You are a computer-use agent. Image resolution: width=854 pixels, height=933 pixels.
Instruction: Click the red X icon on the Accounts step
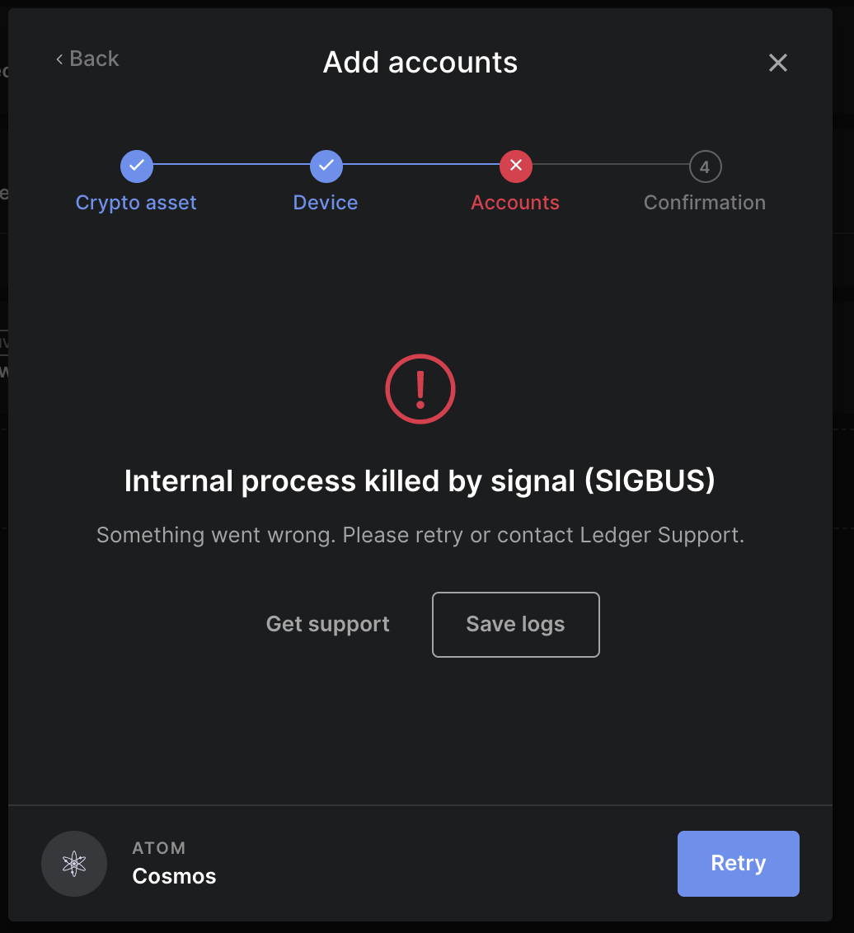click(x=515, y=166)
